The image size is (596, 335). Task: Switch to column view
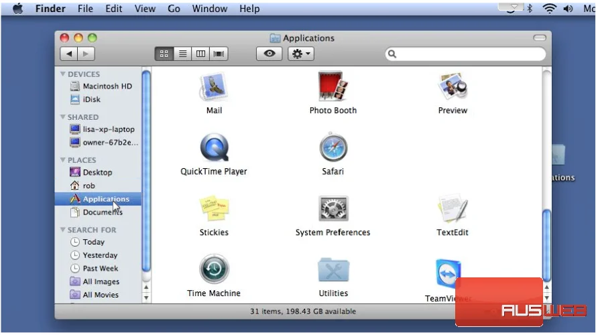click(x=200, y=54)
